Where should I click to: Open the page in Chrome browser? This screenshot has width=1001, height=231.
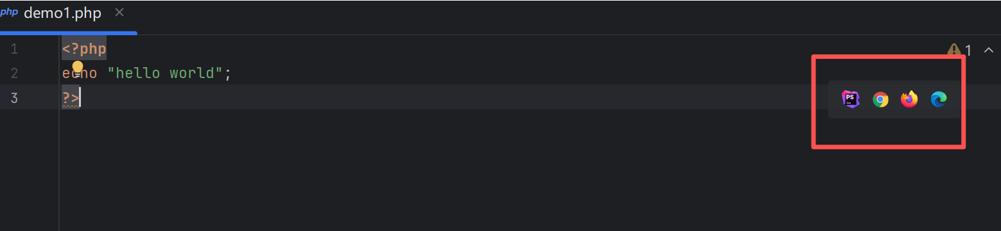click(880, 99)
